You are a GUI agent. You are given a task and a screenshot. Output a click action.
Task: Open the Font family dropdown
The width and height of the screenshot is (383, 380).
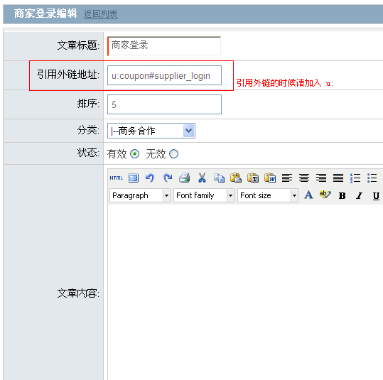(204, 195)
